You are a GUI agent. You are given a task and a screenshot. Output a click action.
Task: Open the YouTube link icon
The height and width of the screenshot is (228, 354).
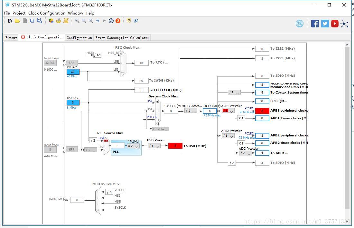pyautogui.click(x=335, y=24)
